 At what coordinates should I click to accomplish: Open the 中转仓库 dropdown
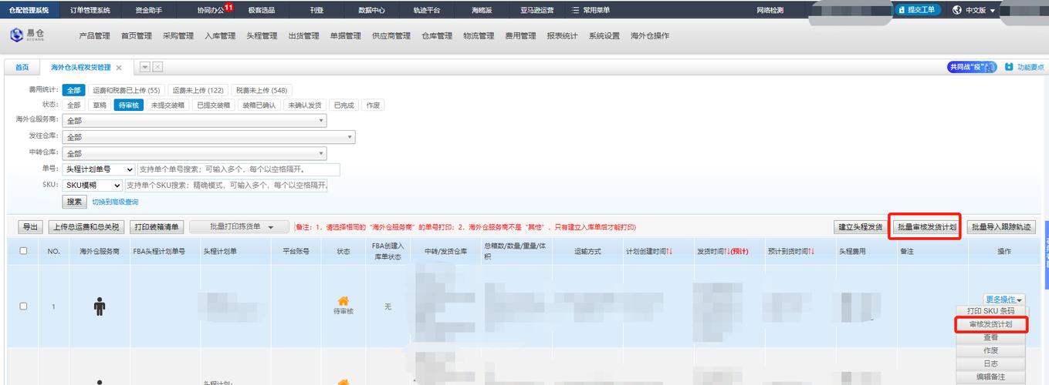(195, 154)
